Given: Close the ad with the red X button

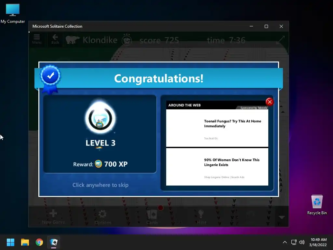Looking at the screenshot, I should coord(270,102).
